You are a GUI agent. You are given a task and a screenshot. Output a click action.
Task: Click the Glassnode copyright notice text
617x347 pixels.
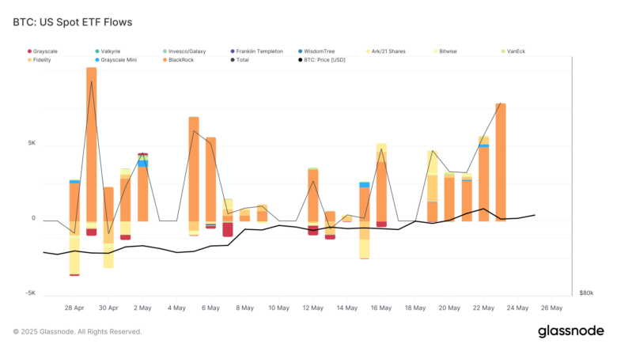78,331
